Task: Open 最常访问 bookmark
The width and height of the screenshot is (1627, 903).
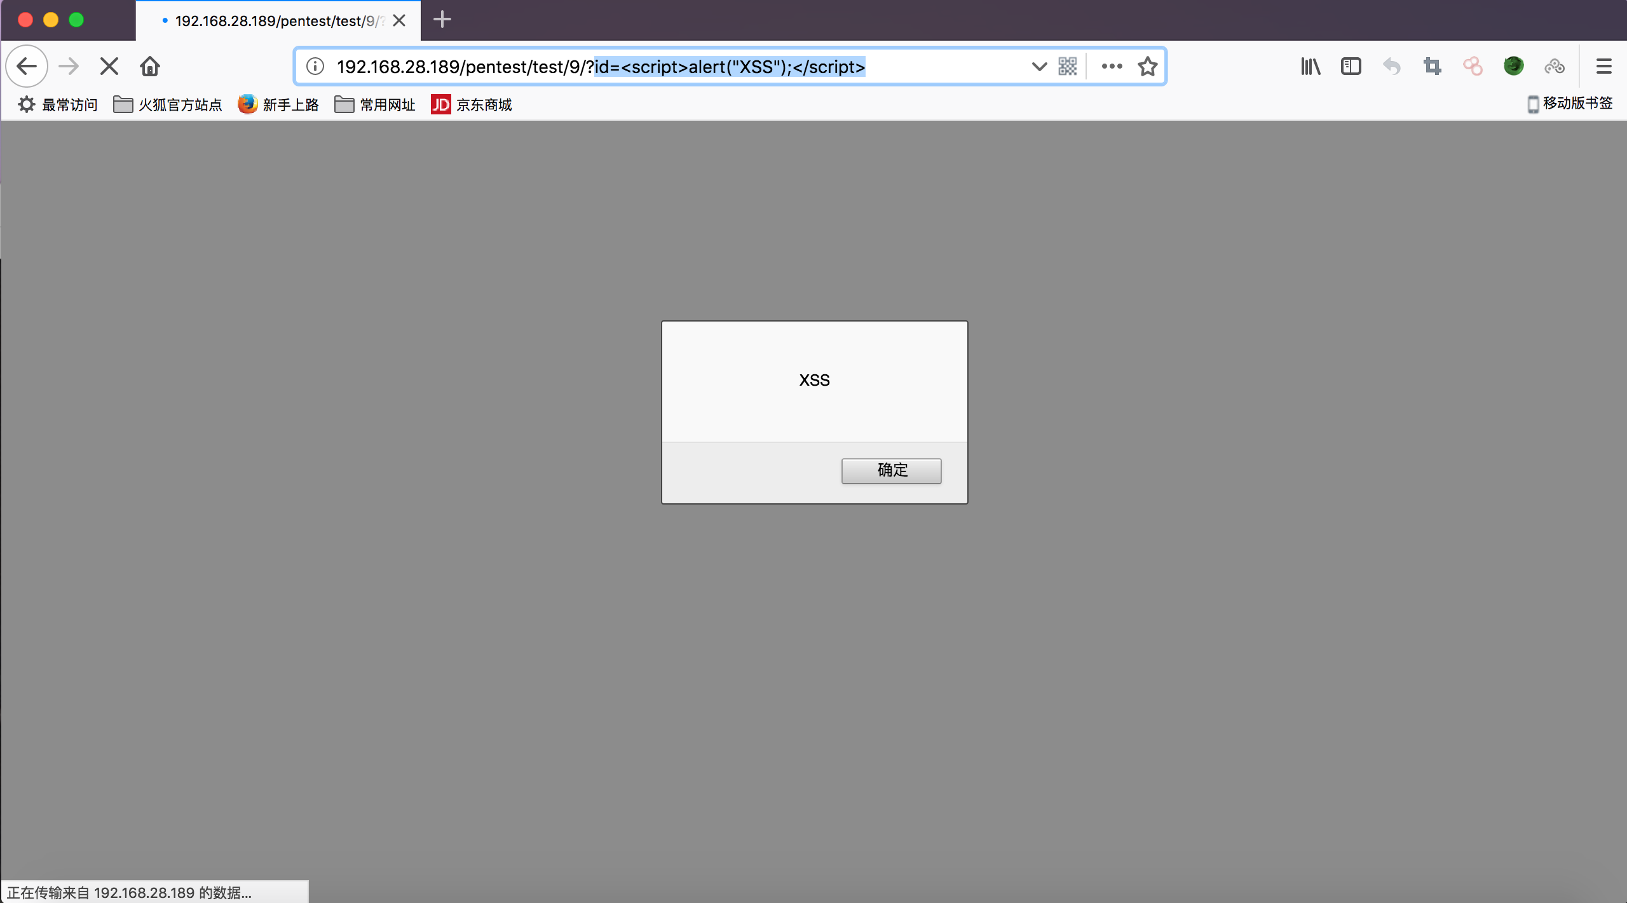Action: point(58,104)
